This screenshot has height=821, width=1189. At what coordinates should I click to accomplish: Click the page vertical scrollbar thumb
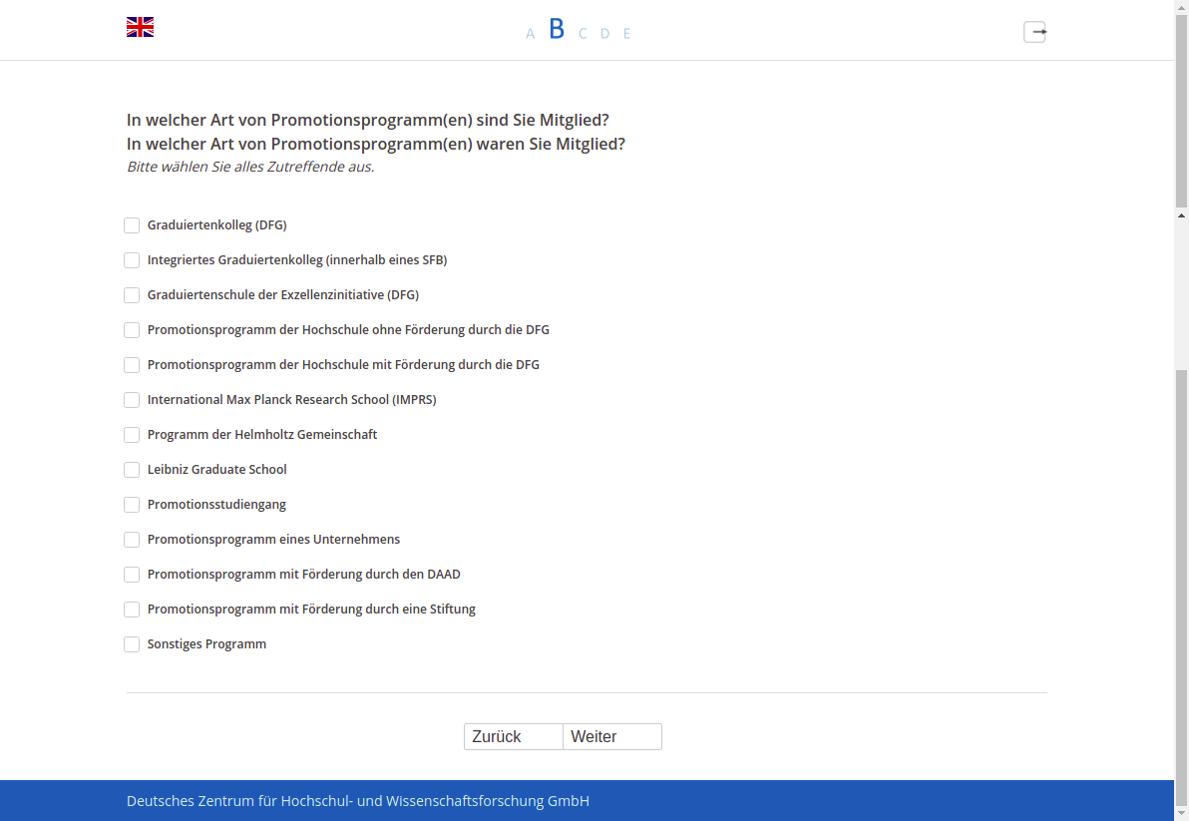(x=1181, y=111)
